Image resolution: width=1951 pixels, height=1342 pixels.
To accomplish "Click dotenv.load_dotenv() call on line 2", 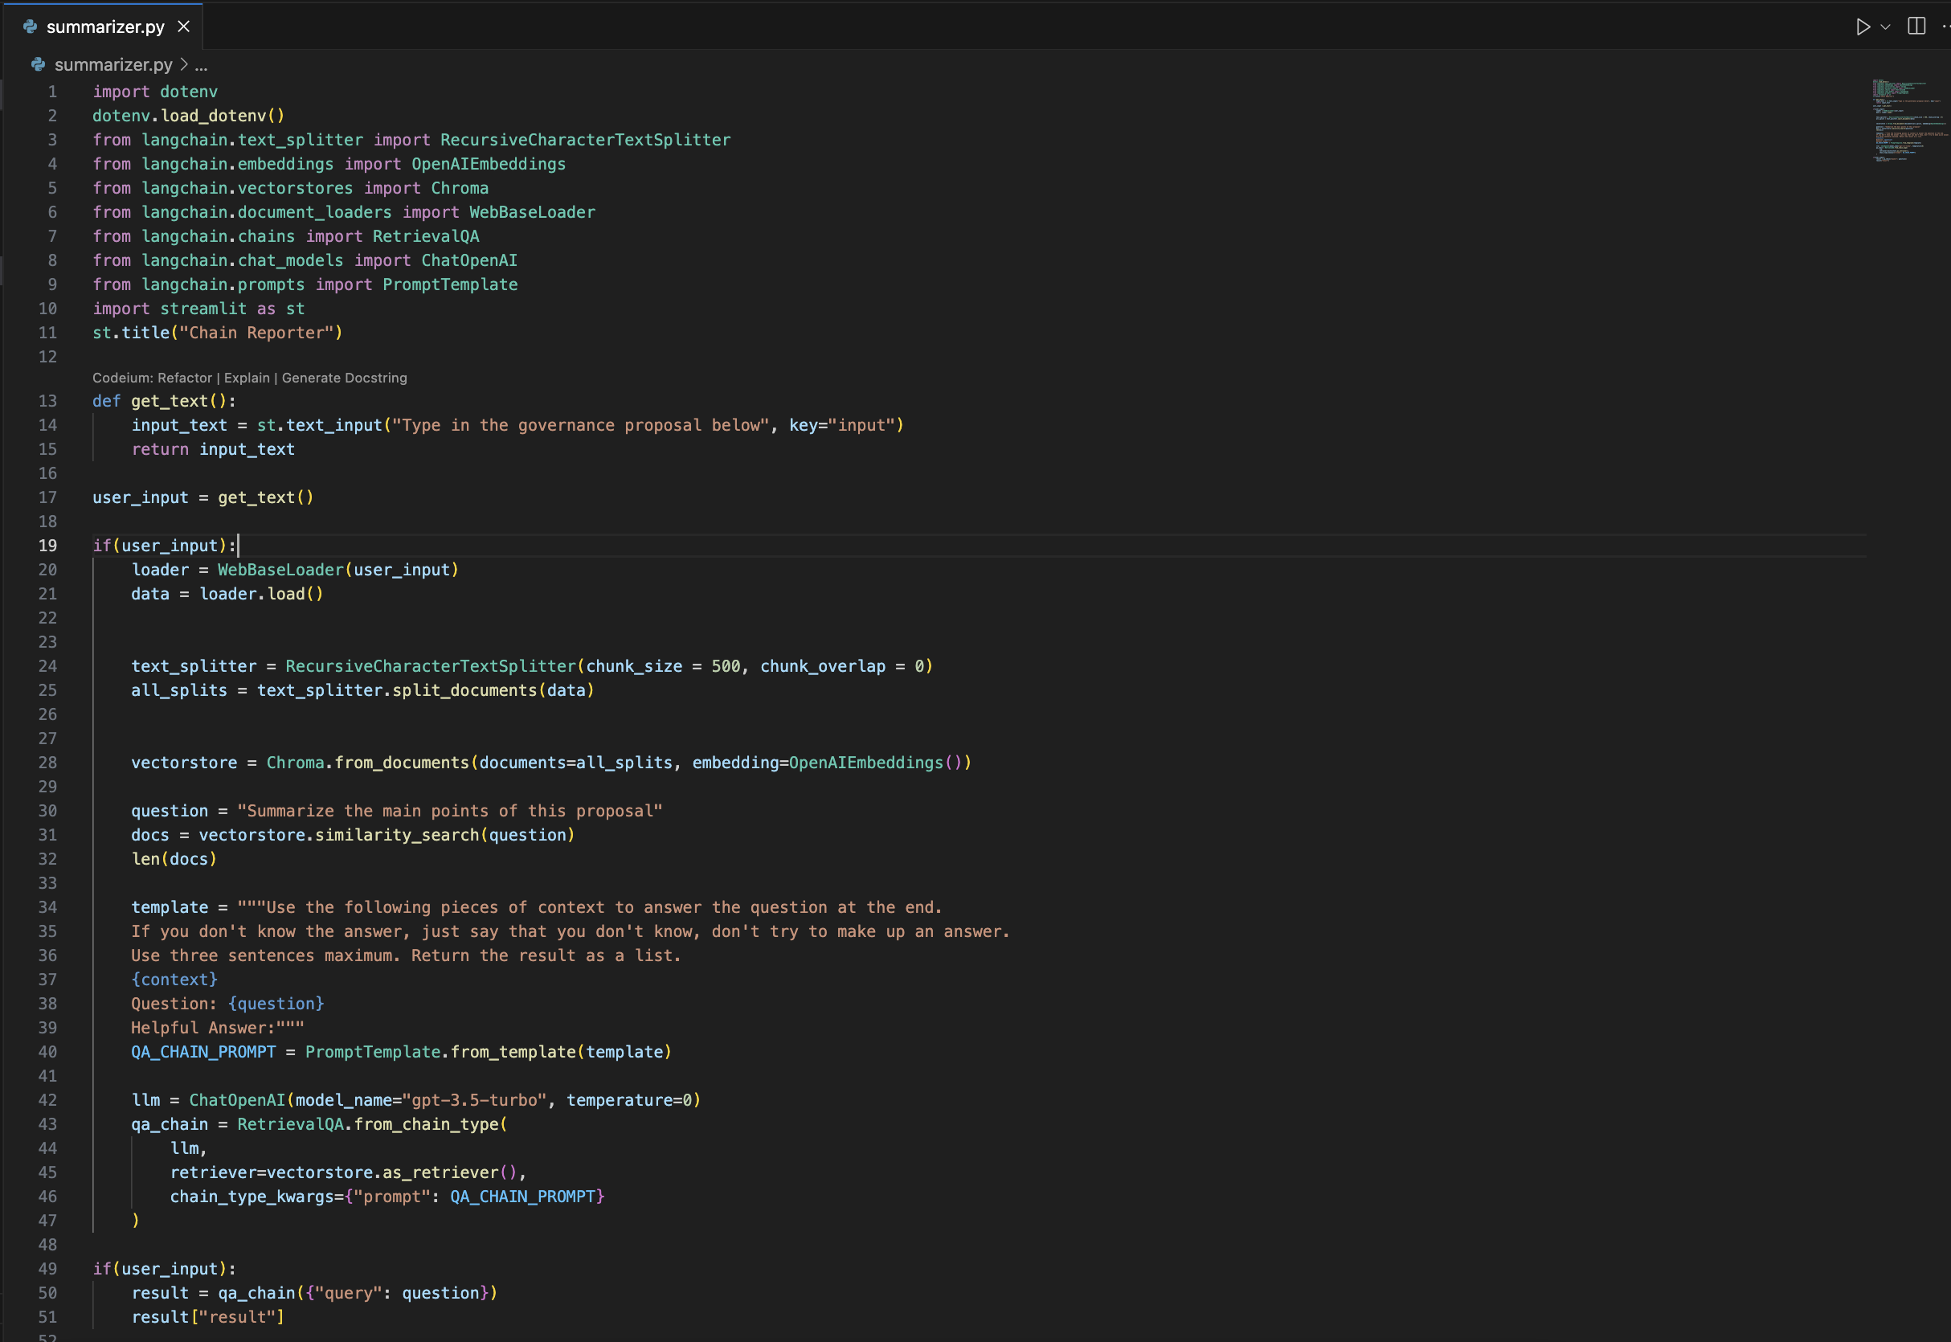I will (188, 116).
